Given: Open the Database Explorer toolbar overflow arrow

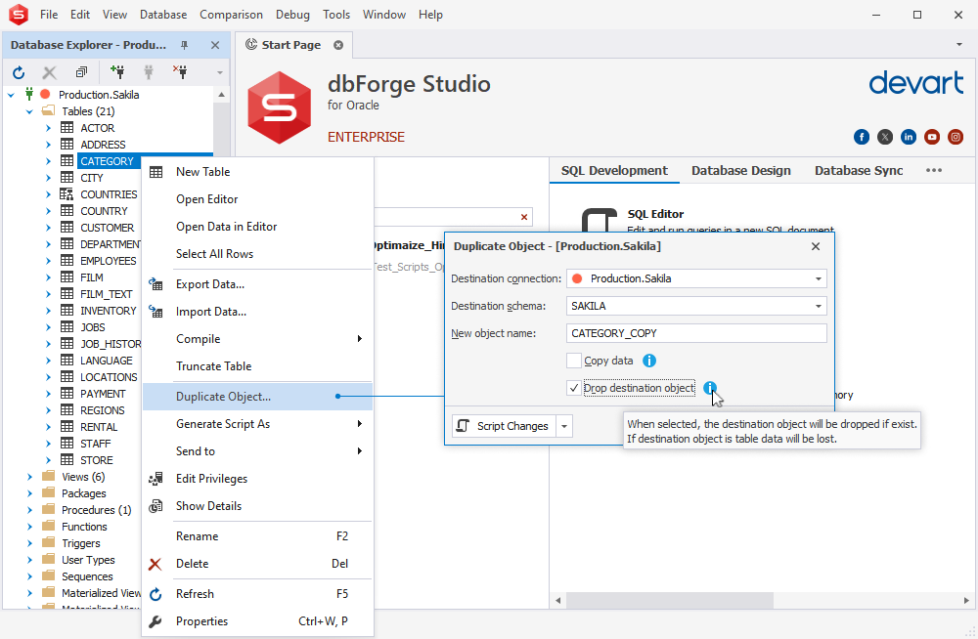Looking at the screenshot, I should (x=219, y=73).
